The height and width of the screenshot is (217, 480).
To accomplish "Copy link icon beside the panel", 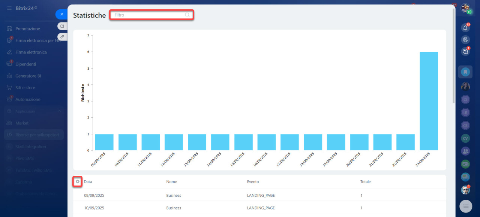I will click(62, 37).
